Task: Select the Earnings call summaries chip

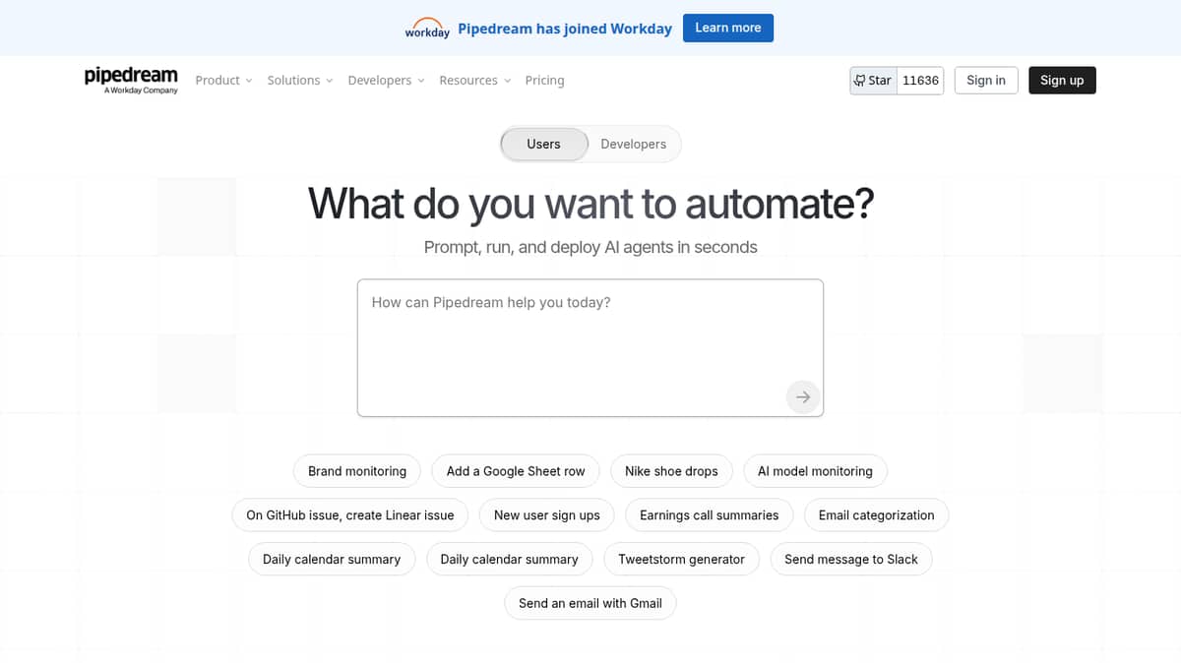Action: [709, 515]
